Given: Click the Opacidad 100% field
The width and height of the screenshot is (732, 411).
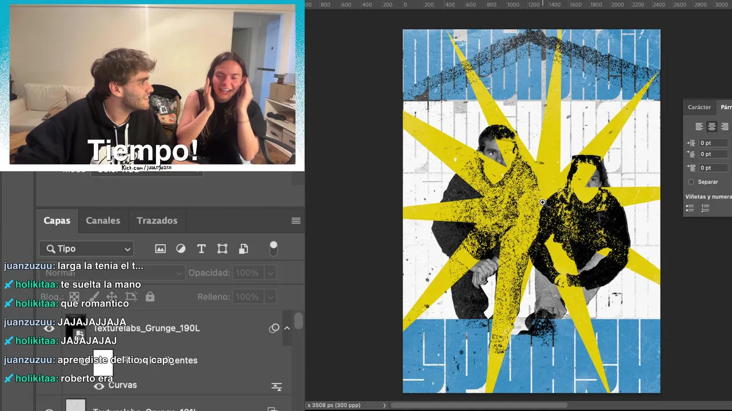Looking at the screenshot, I should pyautogui.click(x=248, y=273).
